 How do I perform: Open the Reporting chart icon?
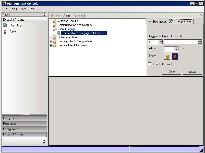(5, 25)
